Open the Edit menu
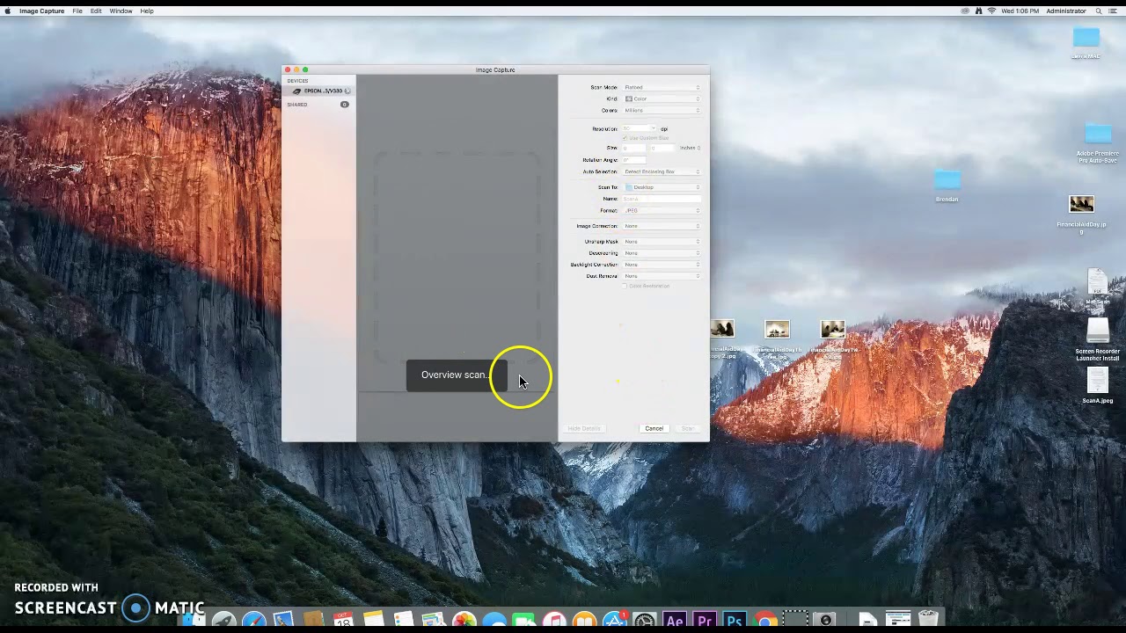1126x633 pixels. click(96, 11)
